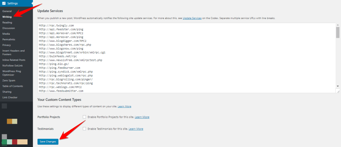Open General settings page

pyautogui.click(x=7, y=11)
